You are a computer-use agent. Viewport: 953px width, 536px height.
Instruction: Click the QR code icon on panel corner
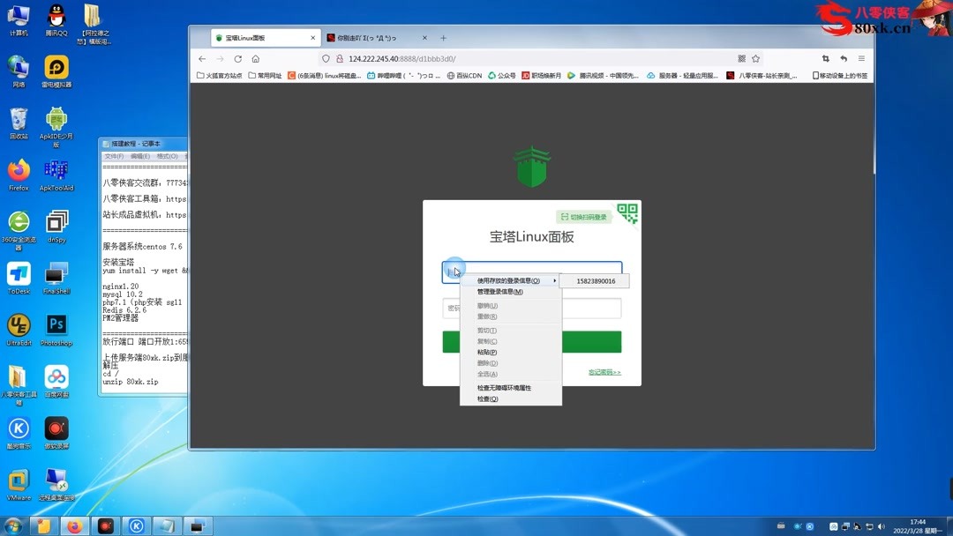click(627, 214)
